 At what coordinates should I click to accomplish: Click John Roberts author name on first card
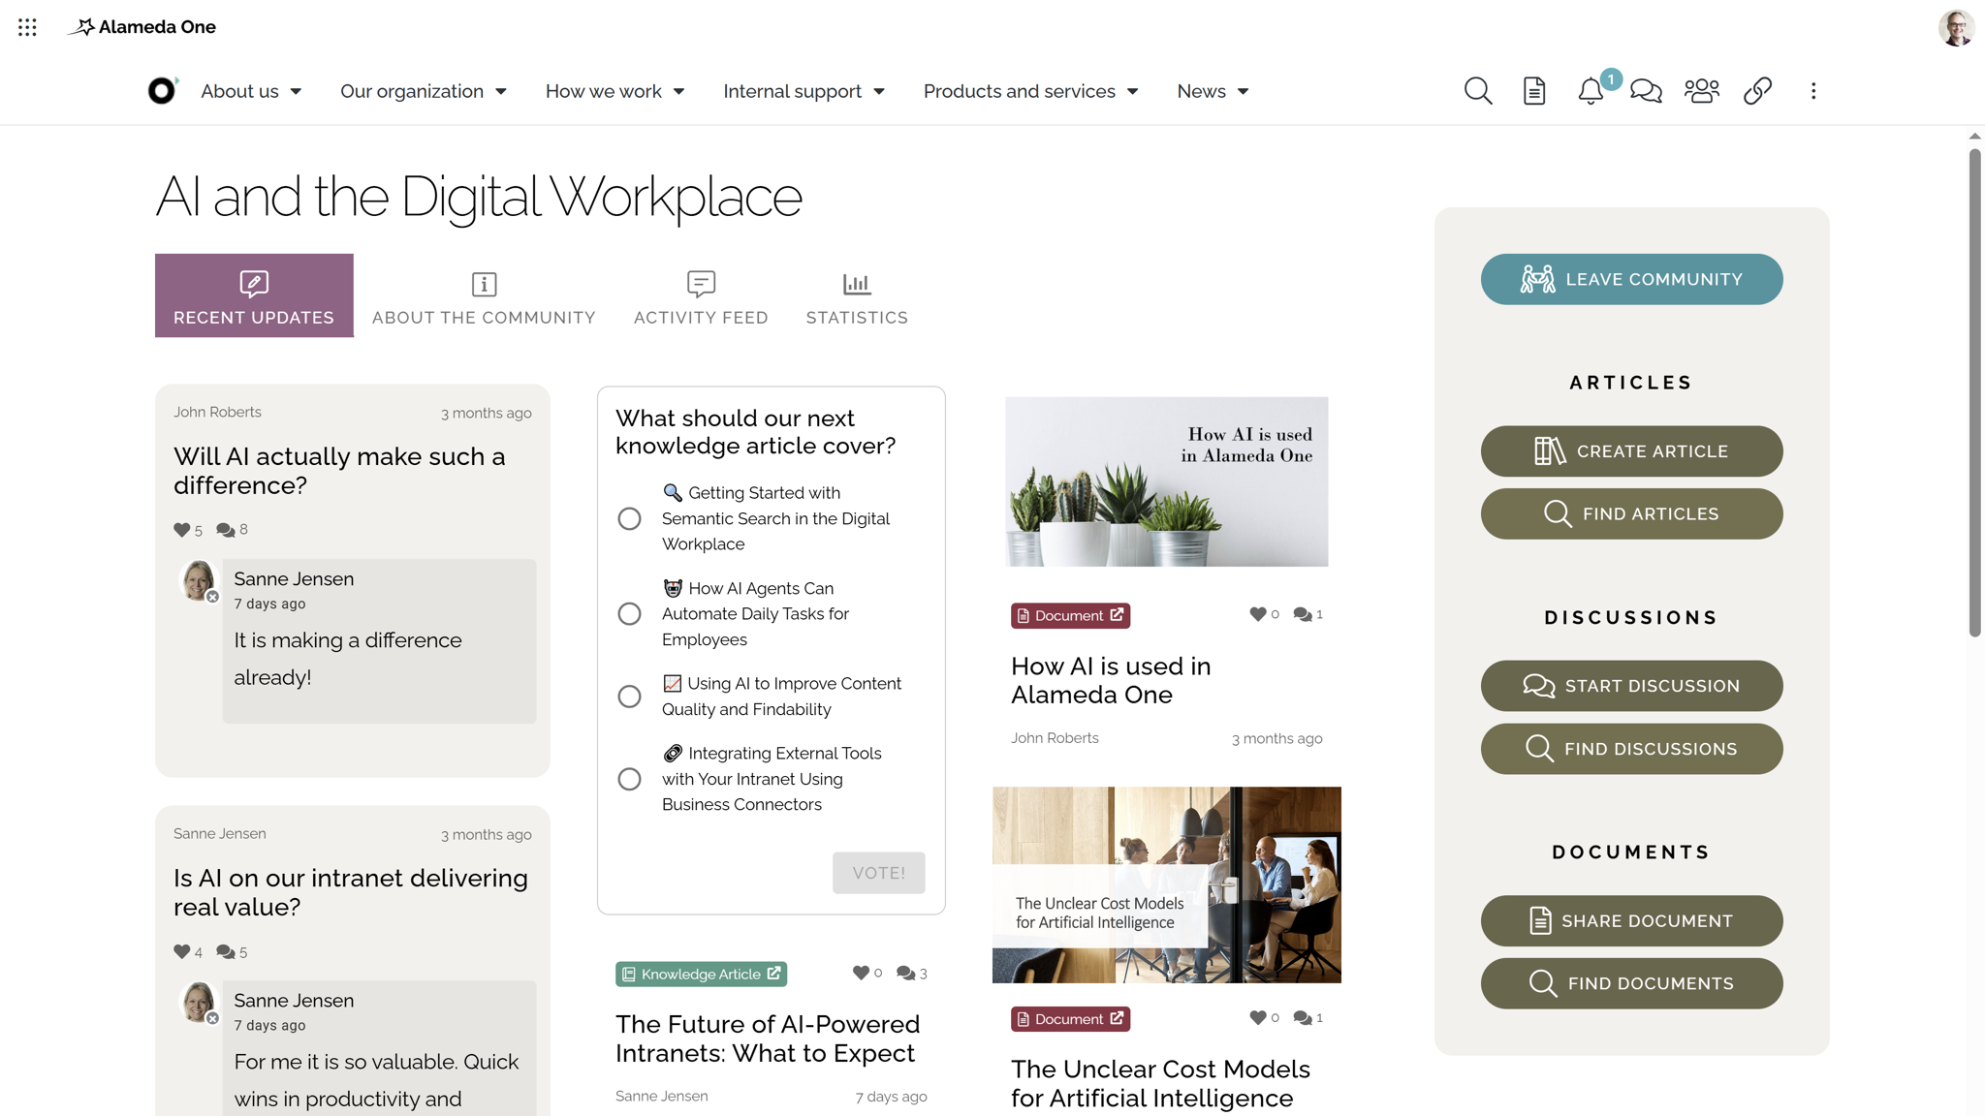[x=217, y=412]
